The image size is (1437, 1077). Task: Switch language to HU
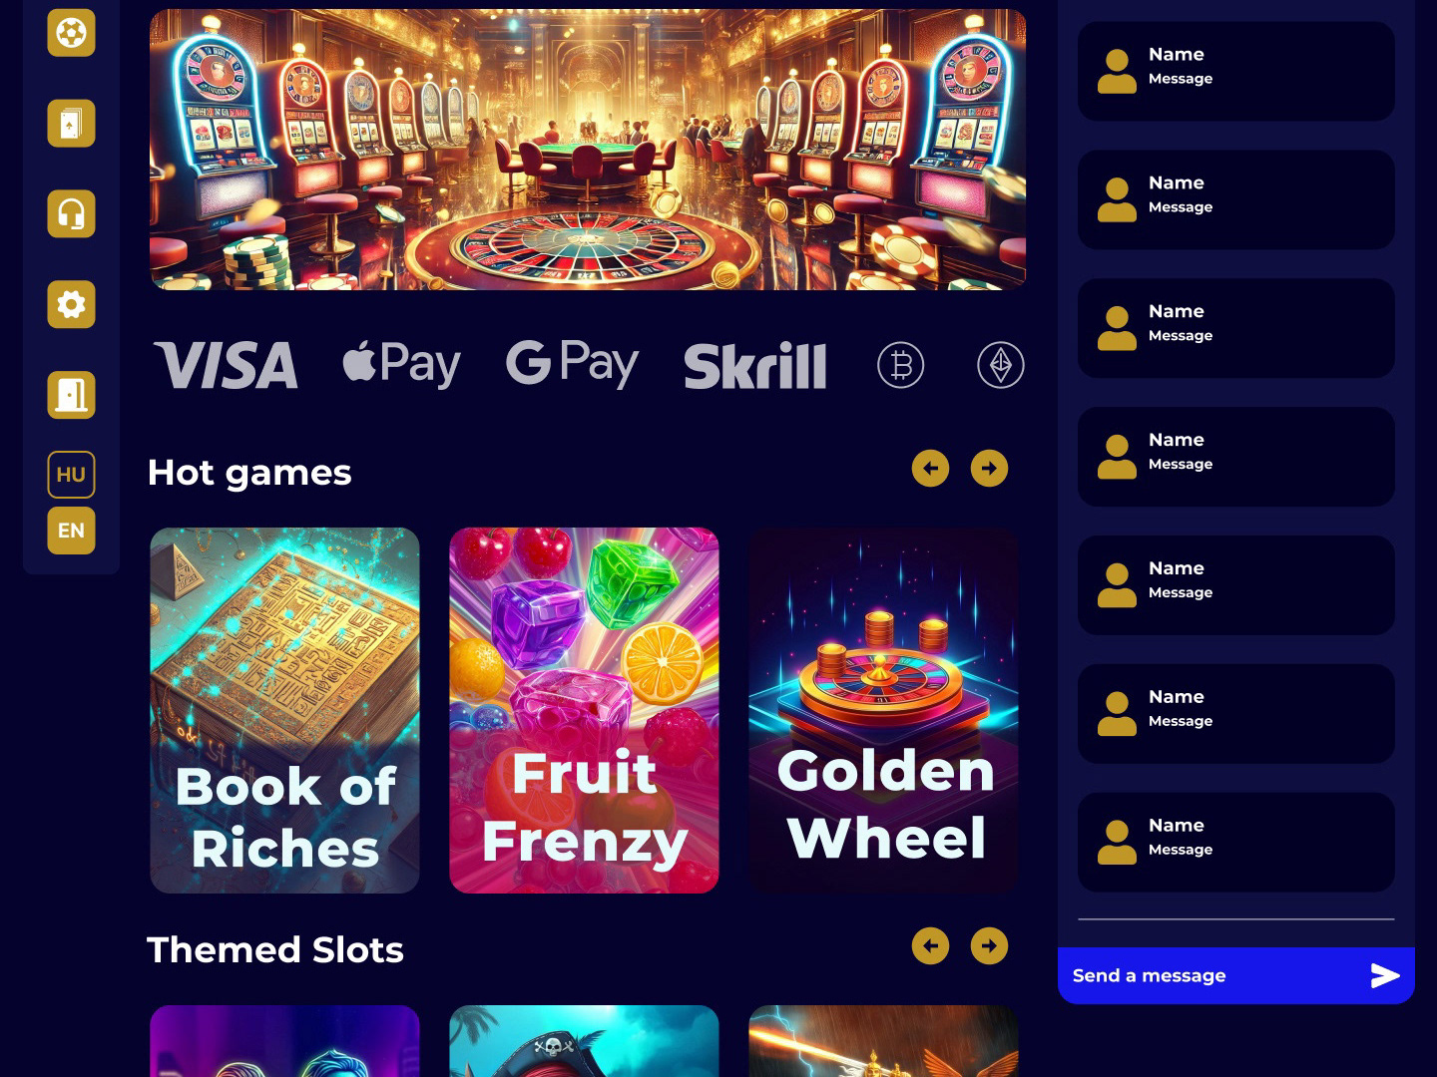(x=71, y=475)
